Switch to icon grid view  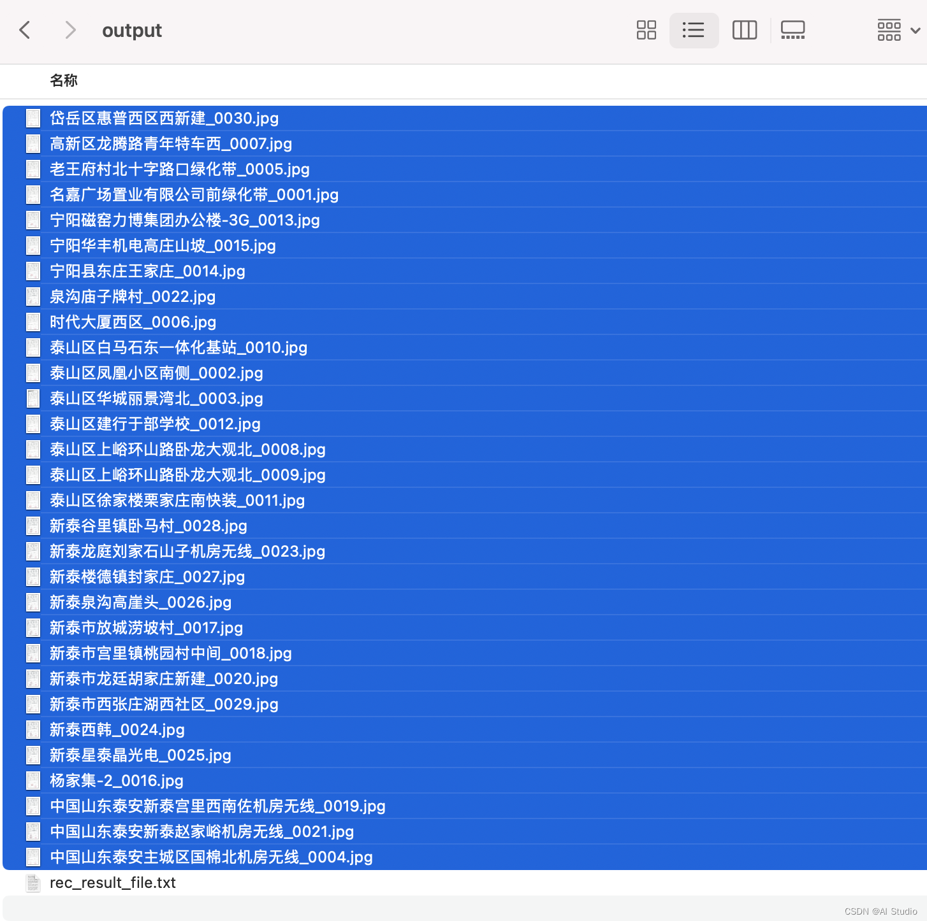point(646,30)
